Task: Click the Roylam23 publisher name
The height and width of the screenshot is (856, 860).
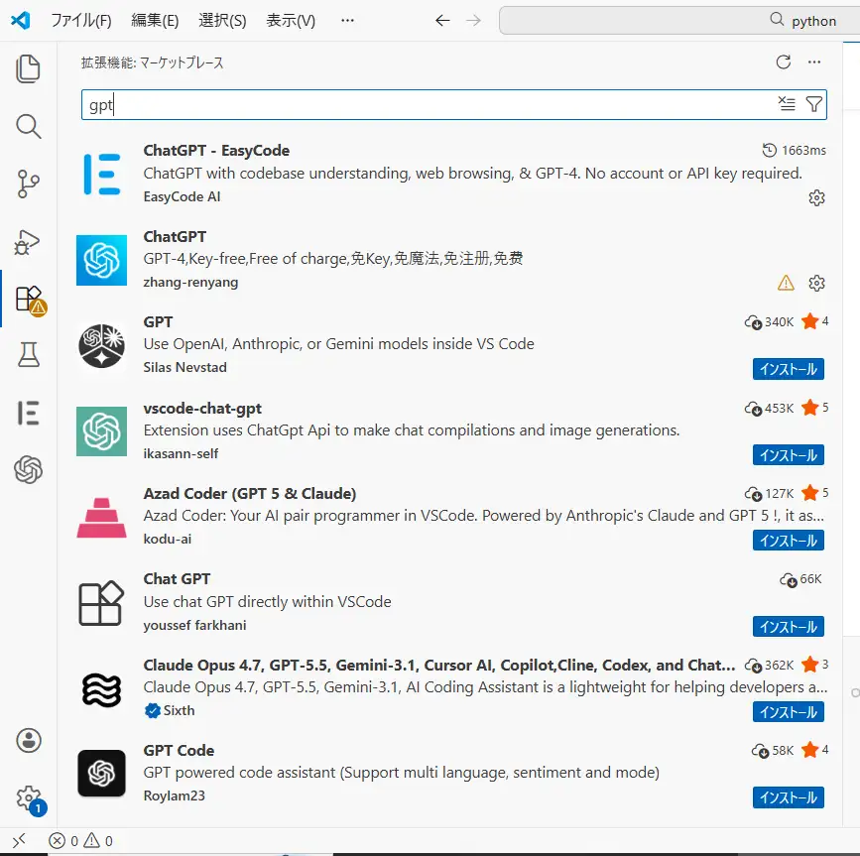Action: tap(174, 795)
